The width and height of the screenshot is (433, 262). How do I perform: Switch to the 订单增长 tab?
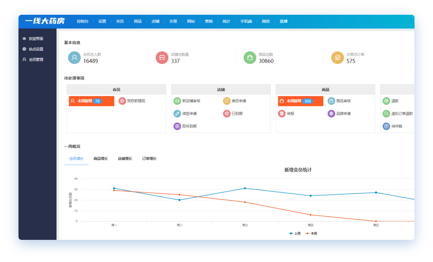[x=149, y=159]
